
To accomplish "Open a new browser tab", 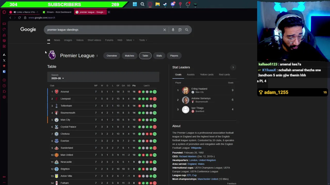I will 109,12.
